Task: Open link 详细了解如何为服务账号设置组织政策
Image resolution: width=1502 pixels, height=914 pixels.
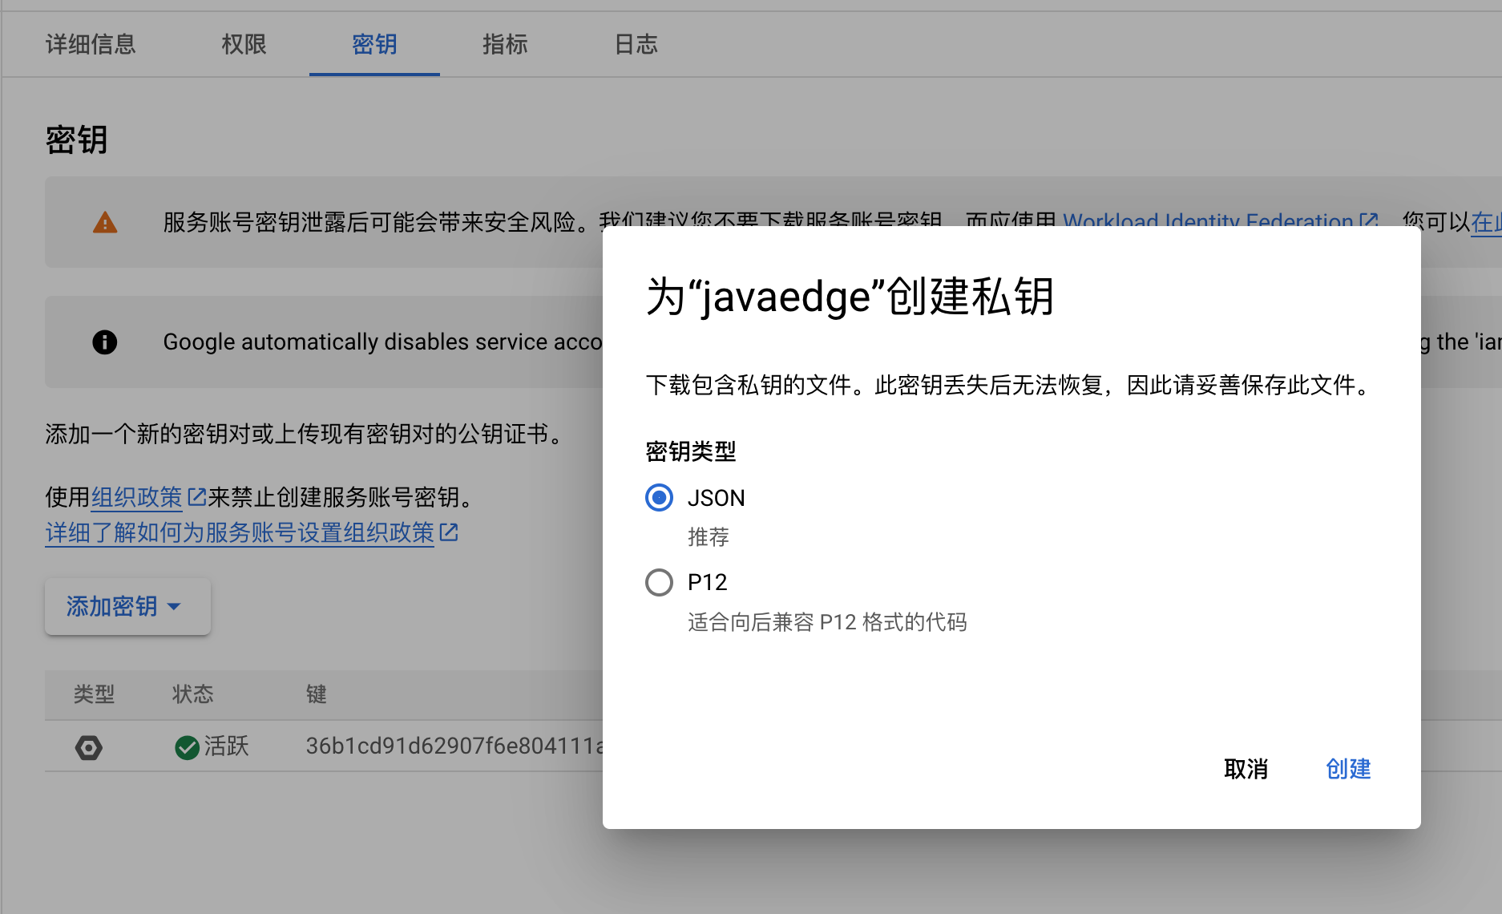Action: point(240,532)
